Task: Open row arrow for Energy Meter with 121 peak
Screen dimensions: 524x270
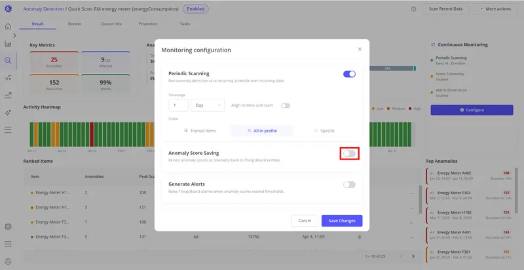Action: click(411, 208)
